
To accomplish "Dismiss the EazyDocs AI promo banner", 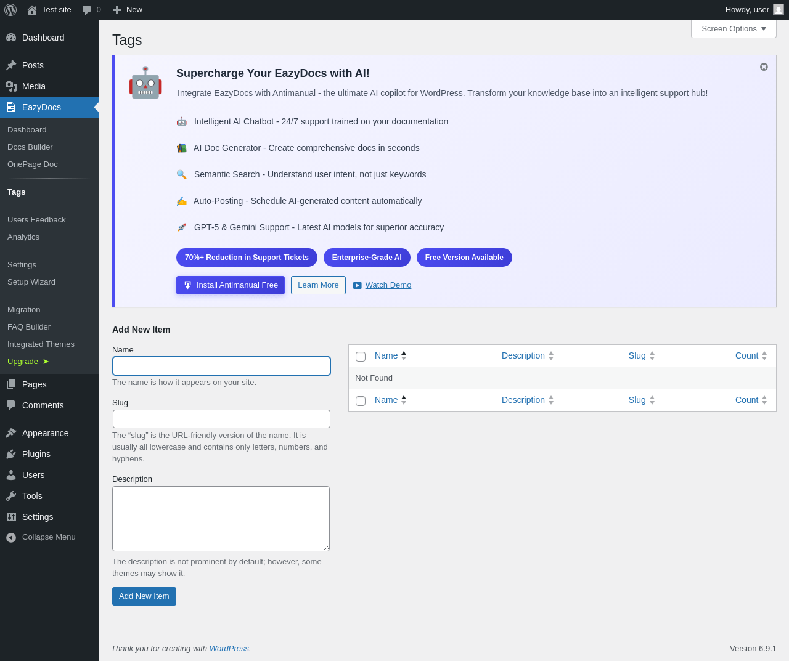I will pos(764,67).
